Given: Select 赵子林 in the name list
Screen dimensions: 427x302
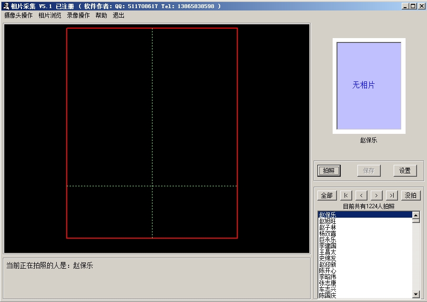Looking at the screenshot, I should pos(365,227).
